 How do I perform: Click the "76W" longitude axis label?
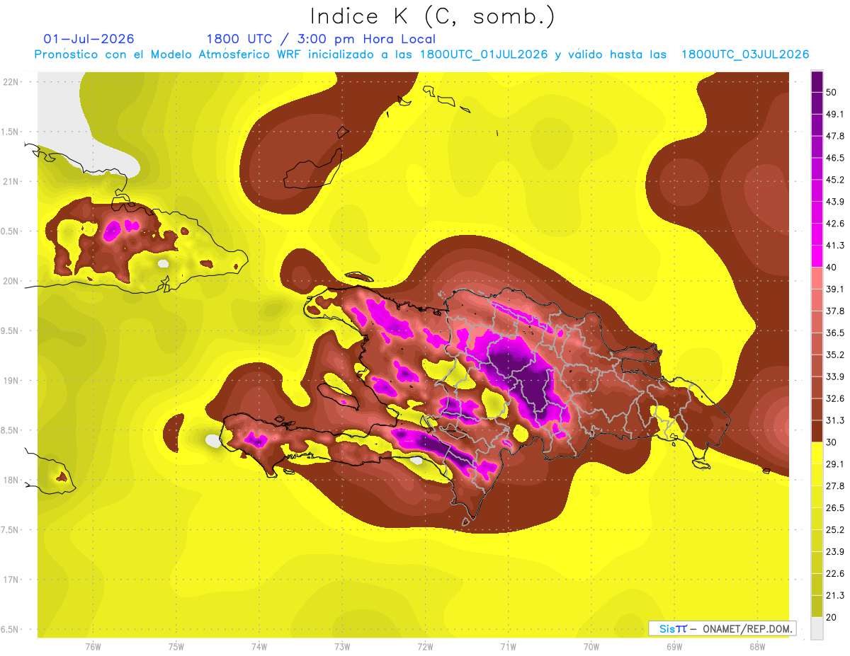[93, 646]
